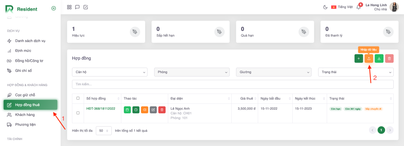
Task: Click the red trash icon in contract row
Action: (162, 110)
